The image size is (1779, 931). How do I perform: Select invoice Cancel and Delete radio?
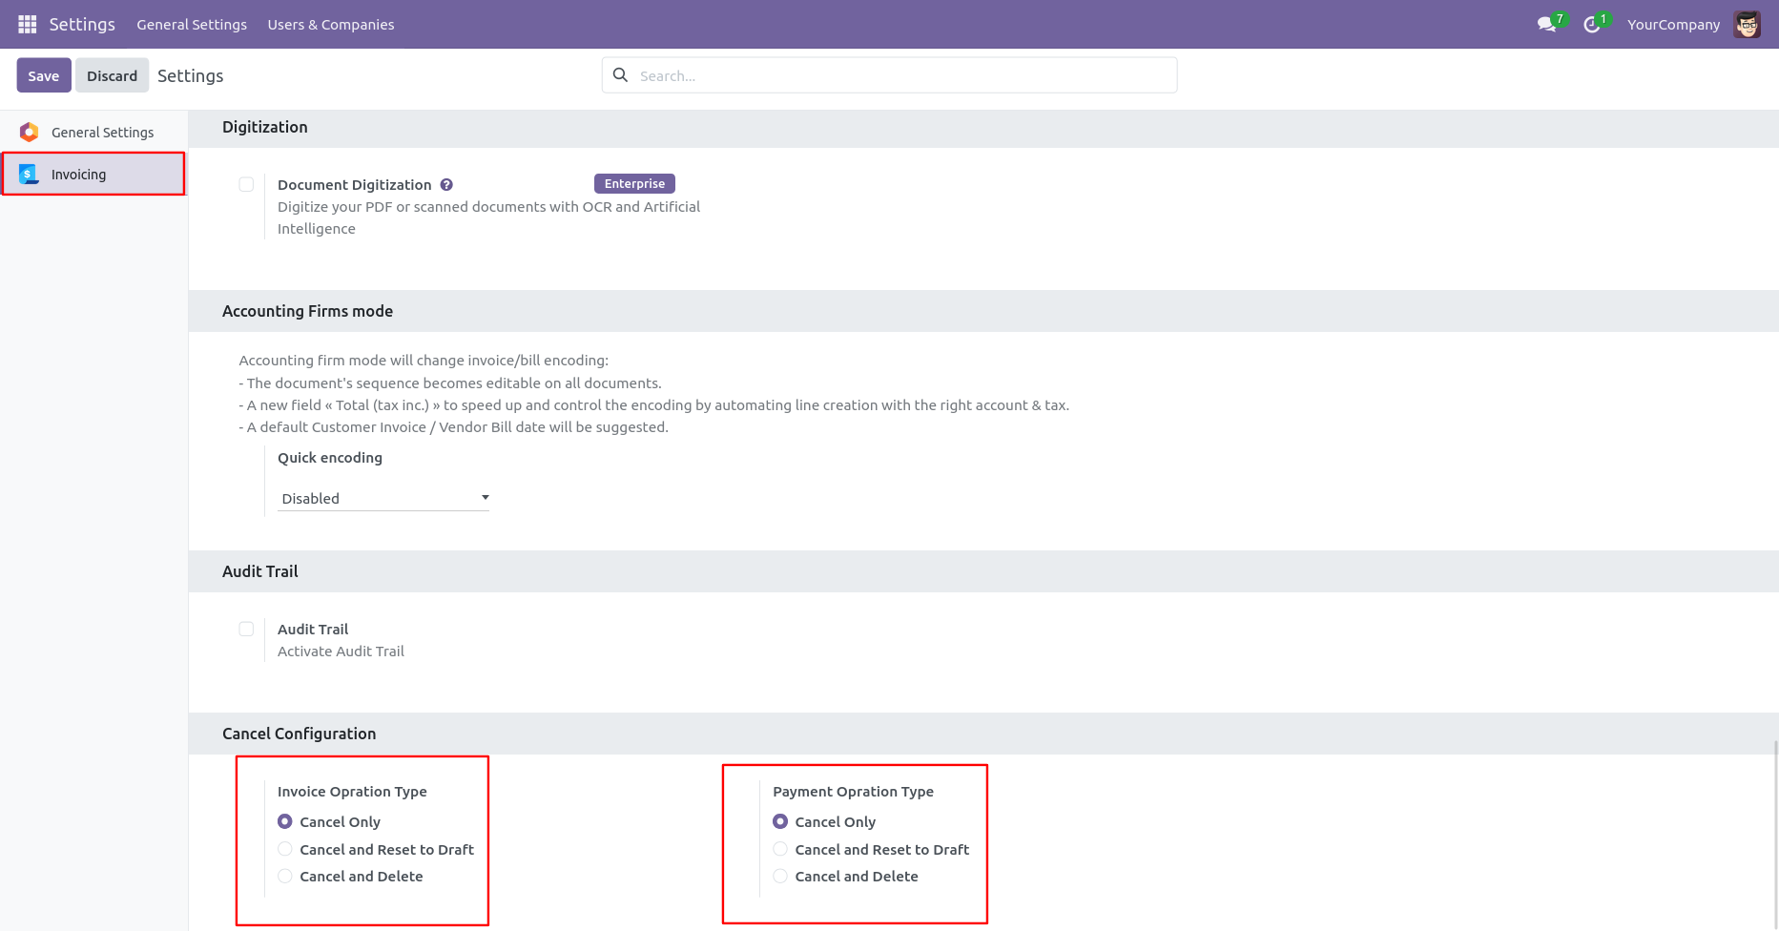click(285, 876)
